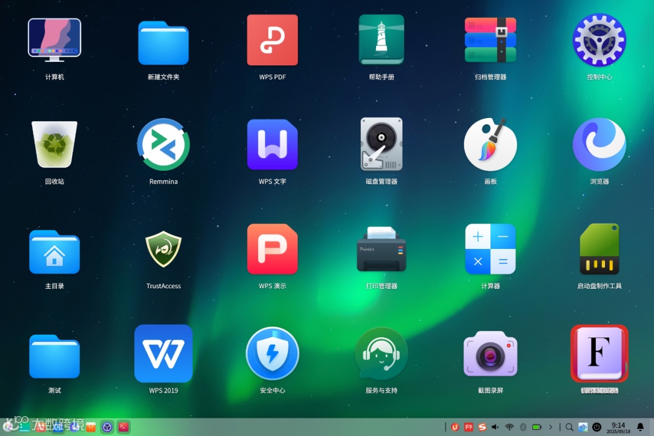This screenshot has width=654, height=436.
Task: Click the battery status tray icon
Action: tap(537, 427)
